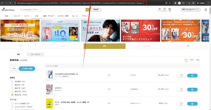This screenshot has height=110, width=211.
Task: Click the 解除 clear button
Action: tap(14, 68)
